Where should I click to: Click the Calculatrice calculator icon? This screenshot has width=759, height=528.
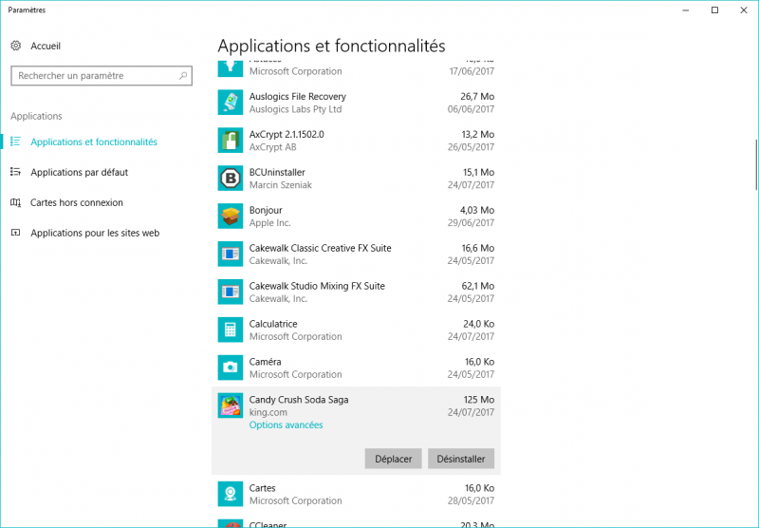point(231,330)
